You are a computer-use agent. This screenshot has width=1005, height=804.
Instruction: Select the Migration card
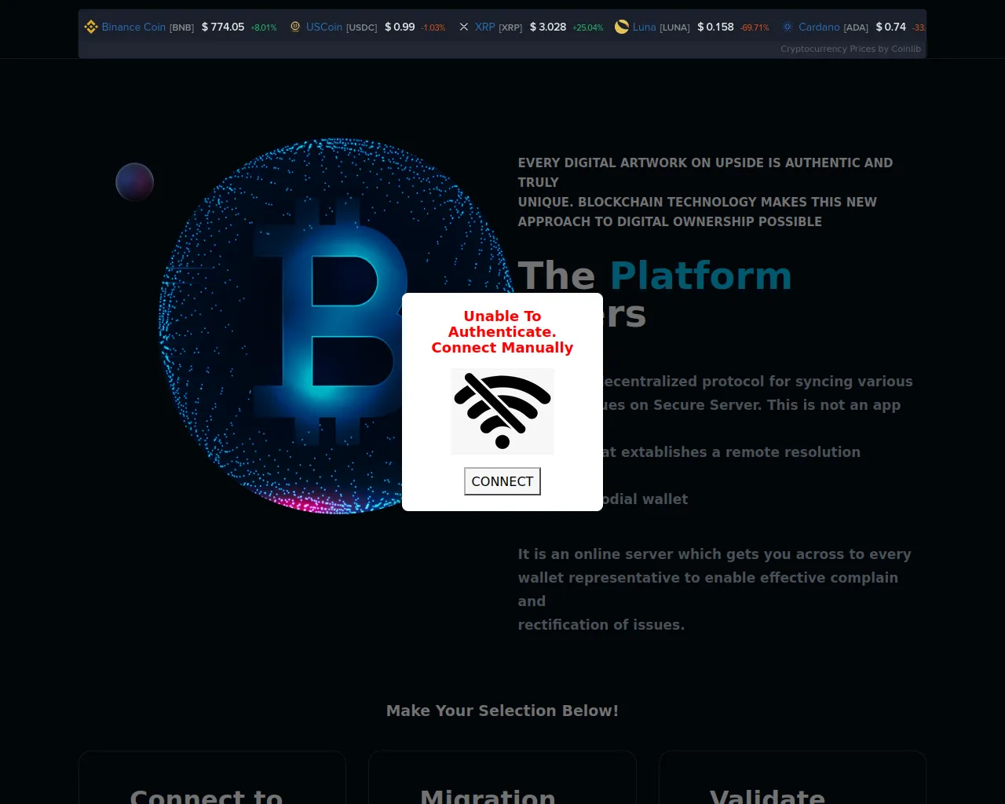502,777
